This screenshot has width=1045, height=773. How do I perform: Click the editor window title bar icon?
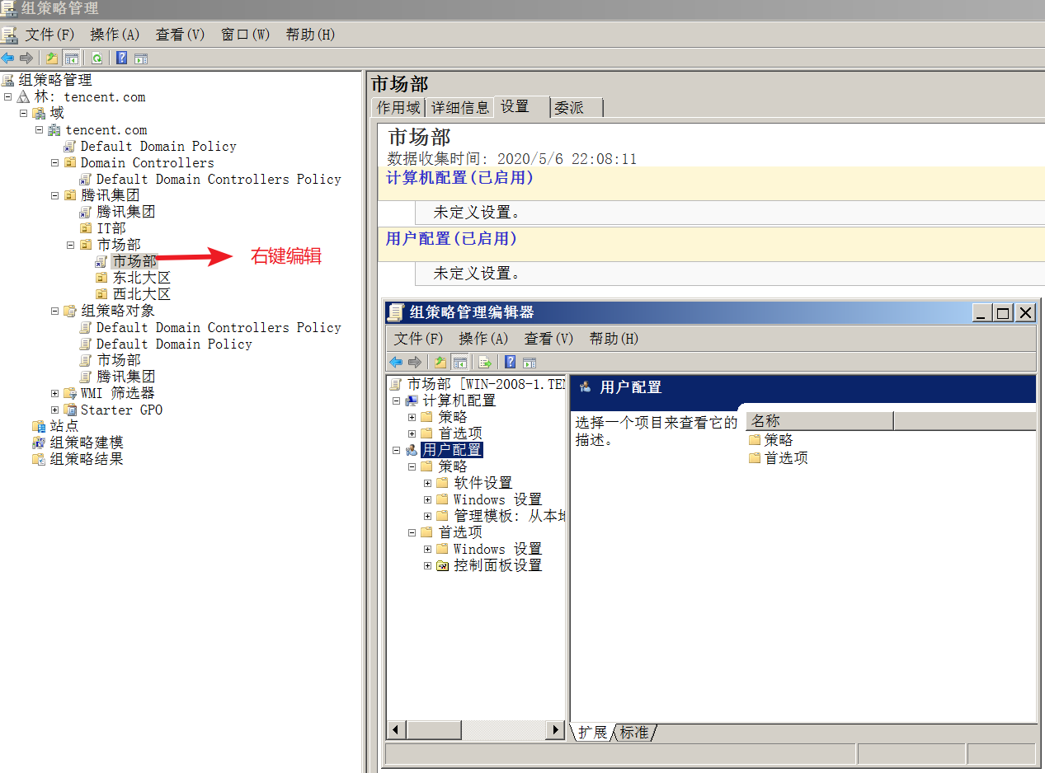point(396,312)
